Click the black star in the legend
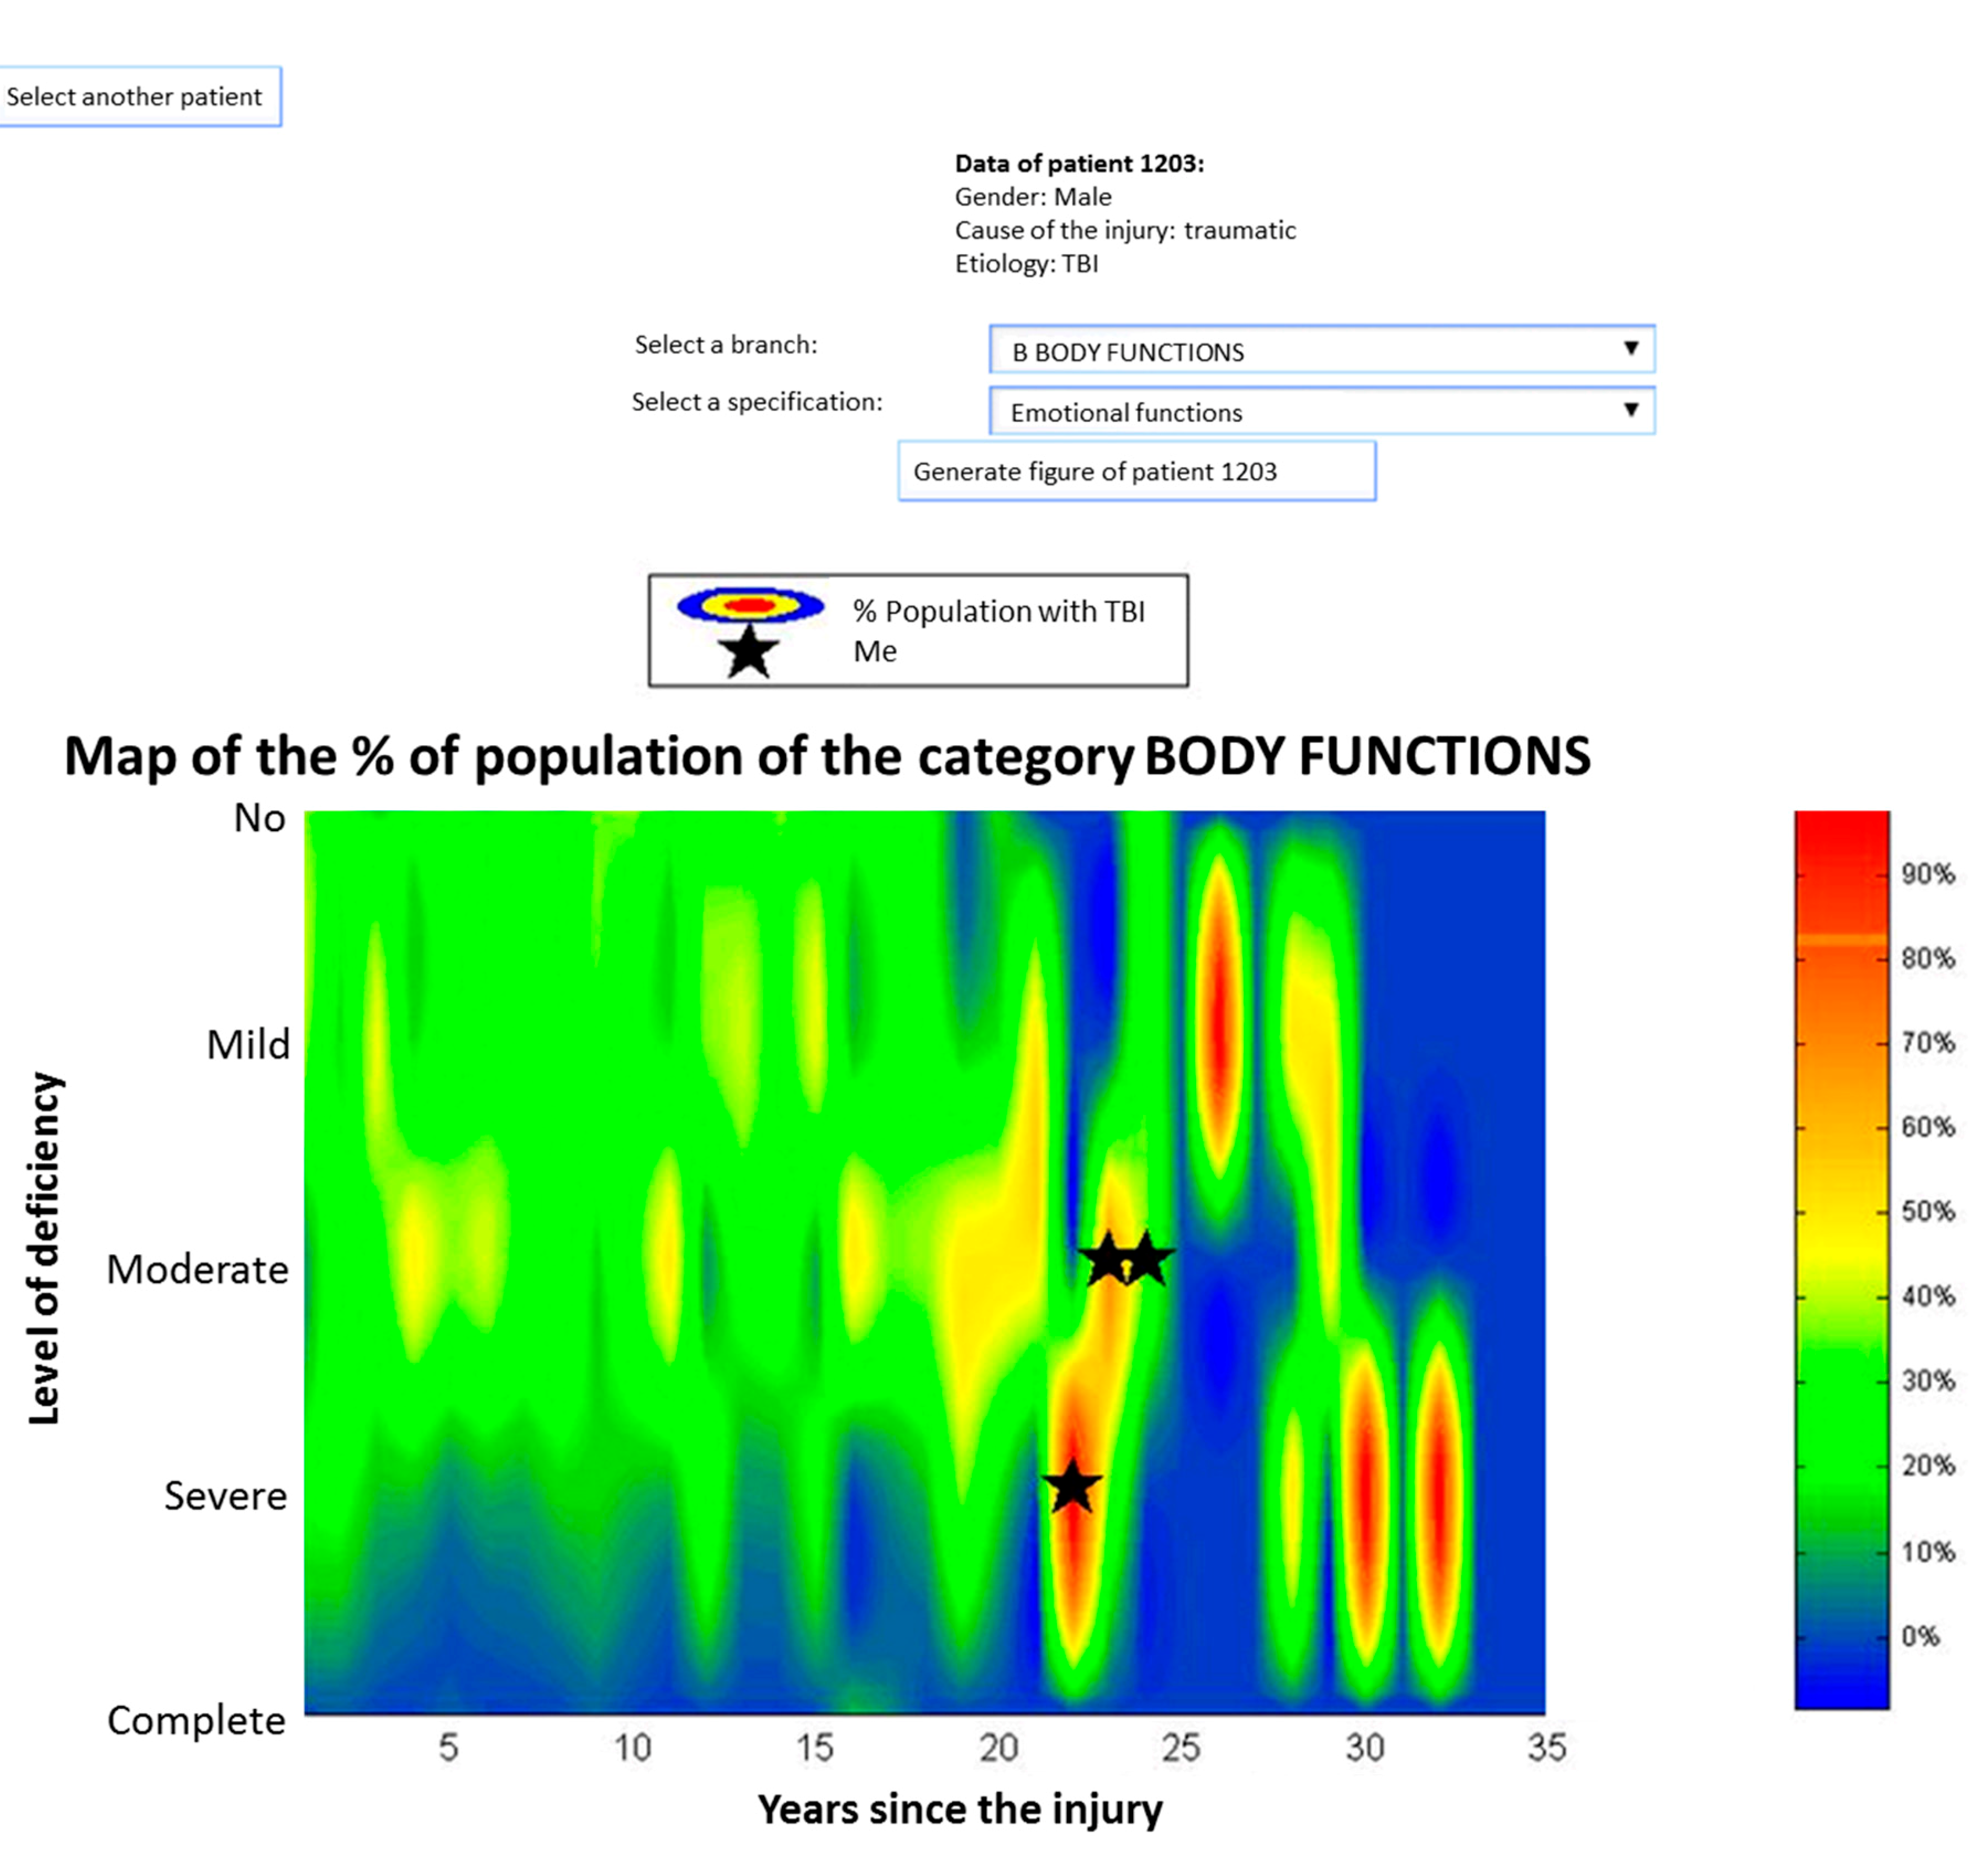Image resolution: width=1988 pixels, height=1858 pixels. click(x=748, y=652)
